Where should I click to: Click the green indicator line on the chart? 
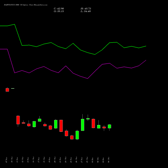click(73, 43)
